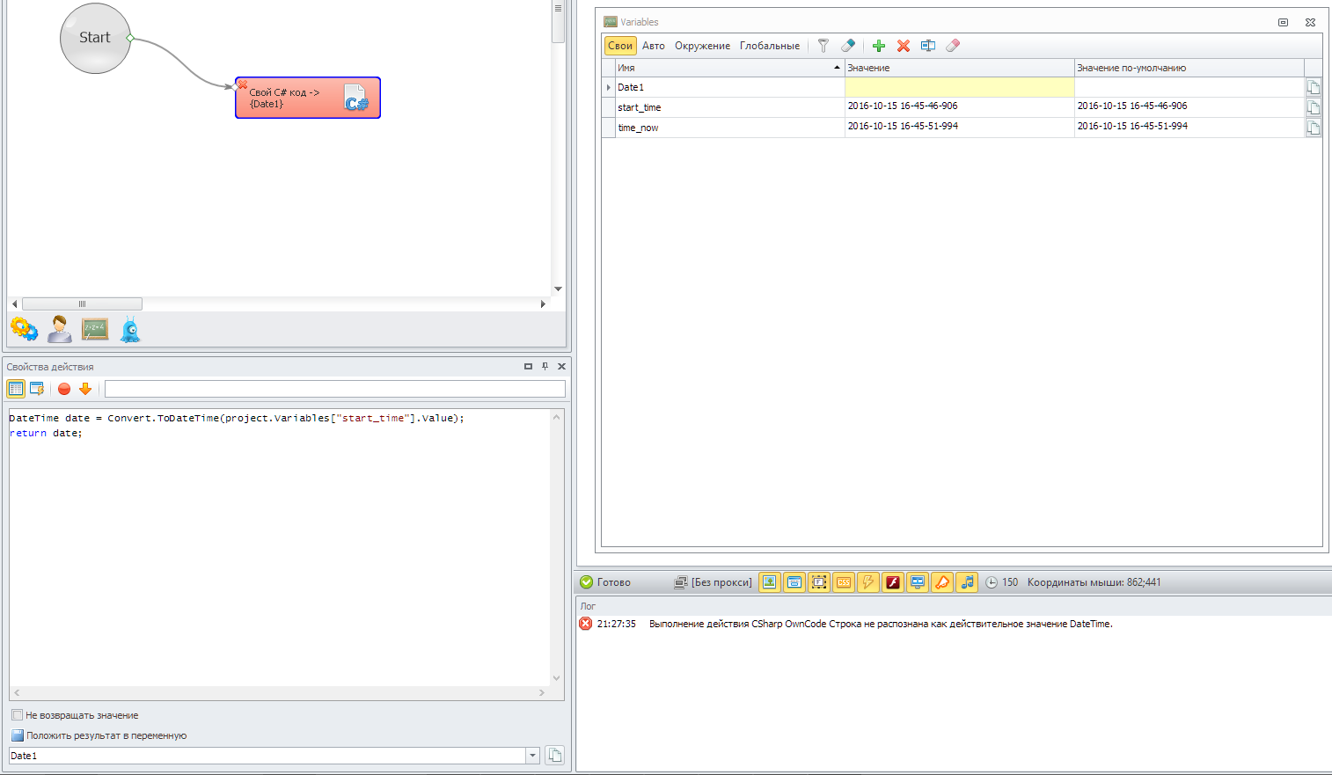Click the orange down arrow icon

tap(85, 389)
